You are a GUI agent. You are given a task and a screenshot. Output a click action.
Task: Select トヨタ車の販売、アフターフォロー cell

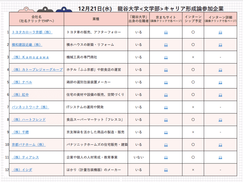[96, 32]
